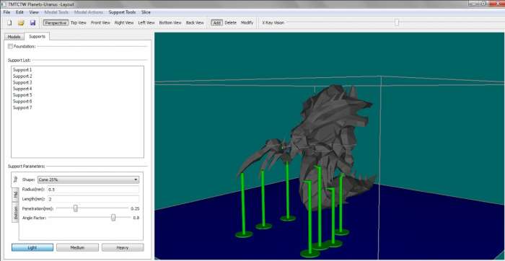Click the New file icon

pos(9,23)
